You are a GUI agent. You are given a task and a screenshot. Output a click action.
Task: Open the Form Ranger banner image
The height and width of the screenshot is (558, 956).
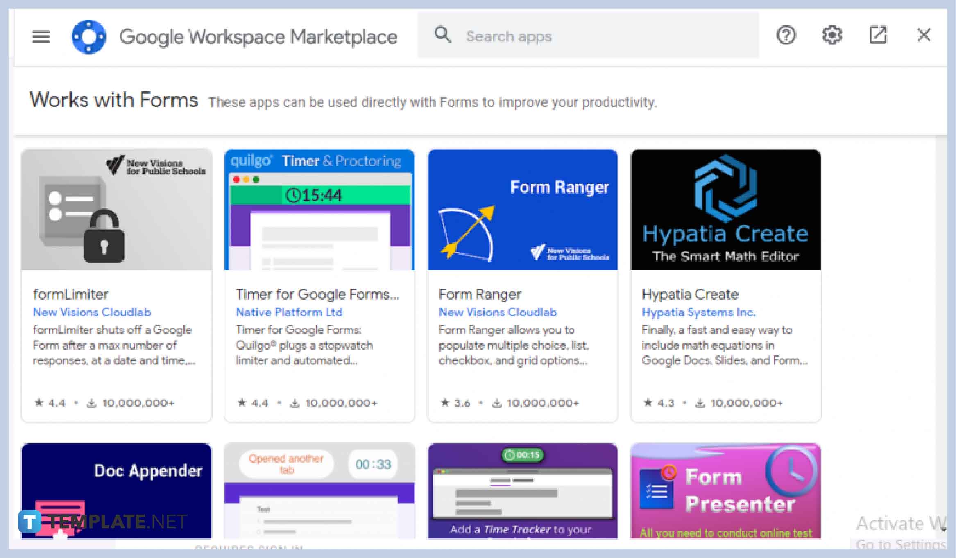(x=522, y=210)
